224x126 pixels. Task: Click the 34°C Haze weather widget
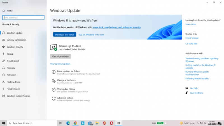pyautogui.click(x=187, y=123)
